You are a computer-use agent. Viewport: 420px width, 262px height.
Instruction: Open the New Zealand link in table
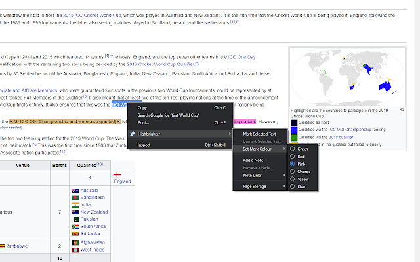pos(94,212)
